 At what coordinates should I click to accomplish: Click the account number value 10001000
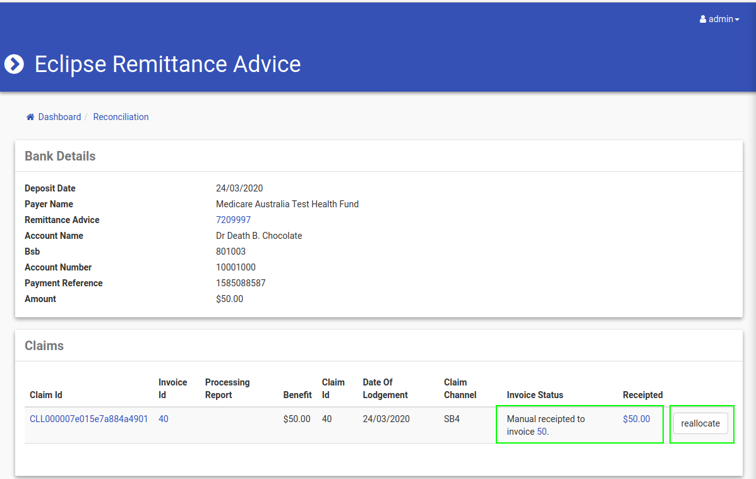(236, 267)
